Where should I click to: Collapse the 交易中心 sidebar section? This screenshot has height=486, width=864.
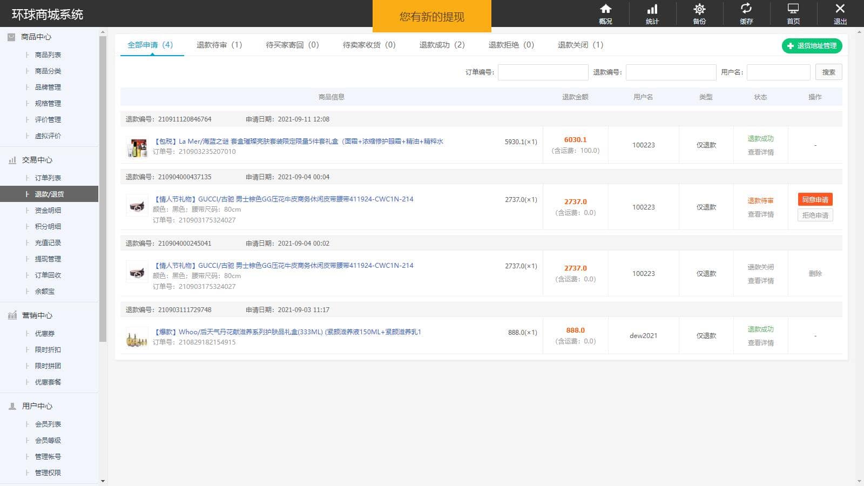(37, 160)
